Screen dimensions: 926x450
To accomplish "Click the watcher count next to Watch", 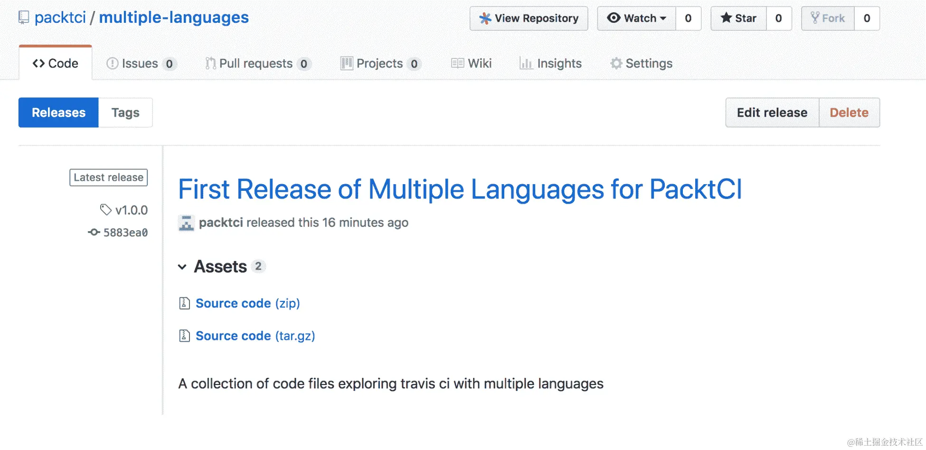I will pyautogui.click(x=688, y=19).
